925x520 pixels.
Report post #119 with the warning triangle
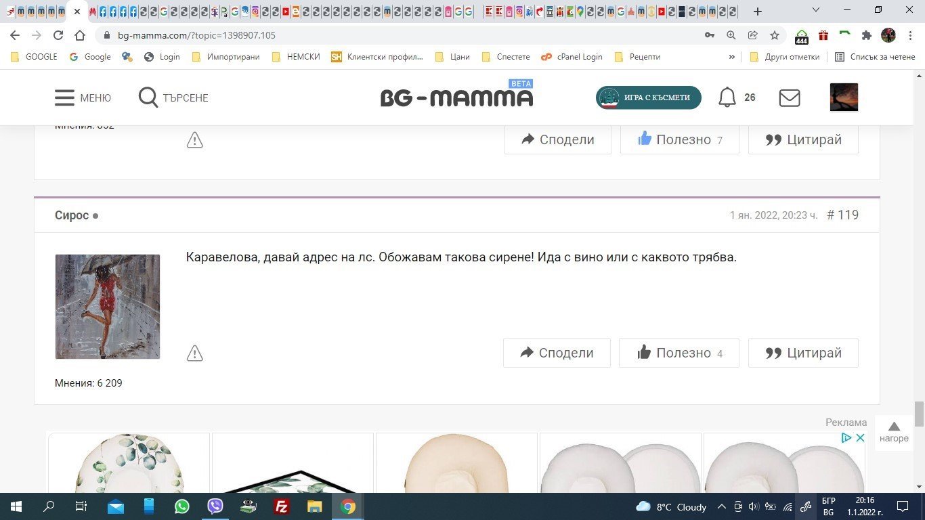point(195,353)
